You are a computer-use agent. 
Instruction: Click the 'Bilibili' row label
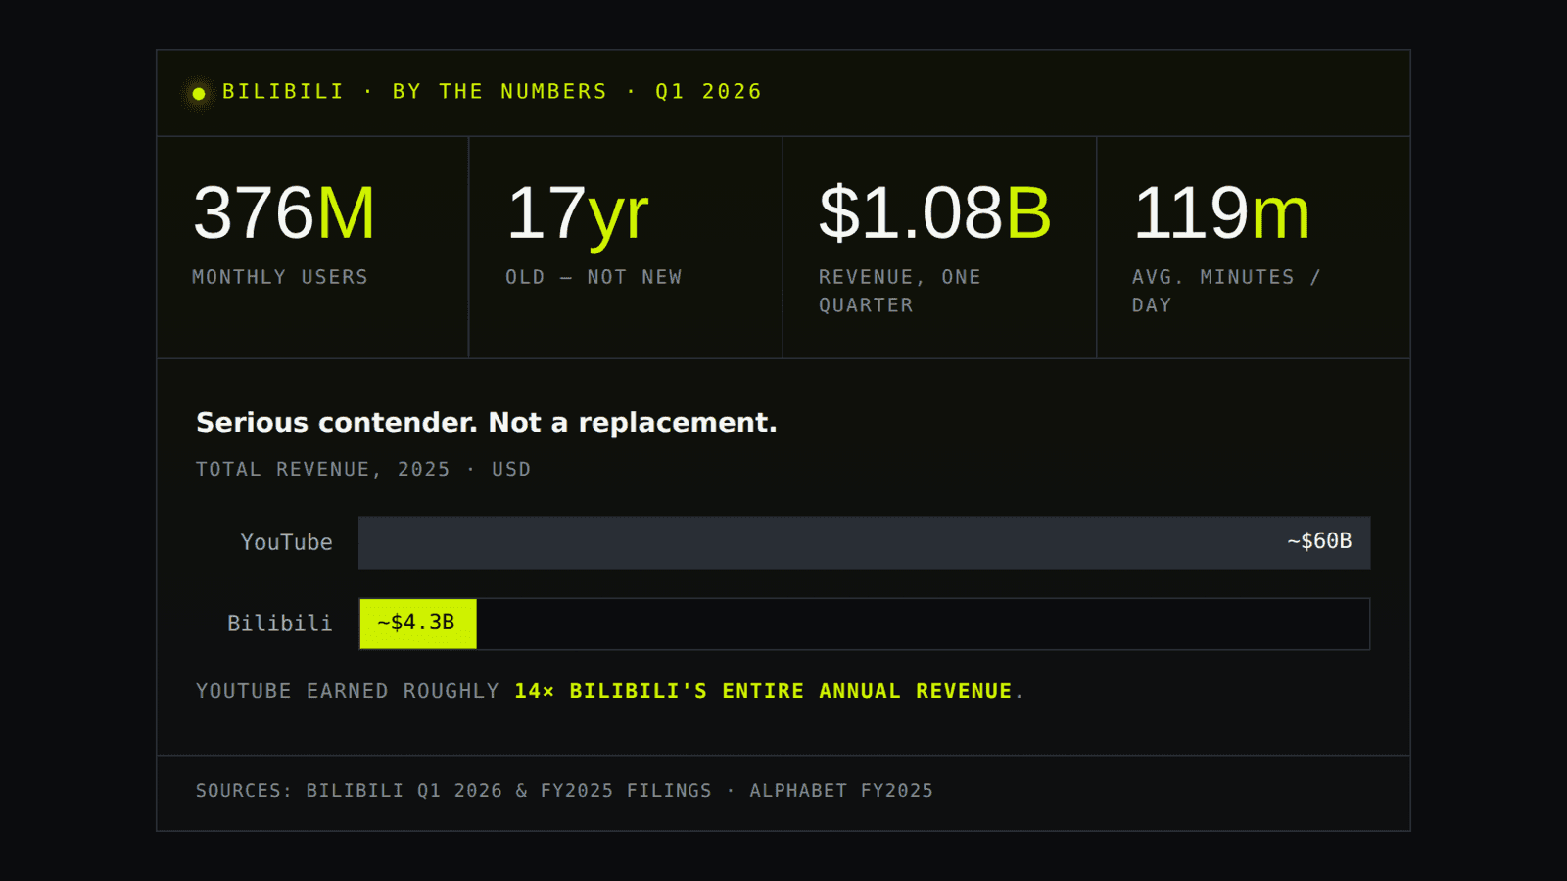tap(280, 624)
